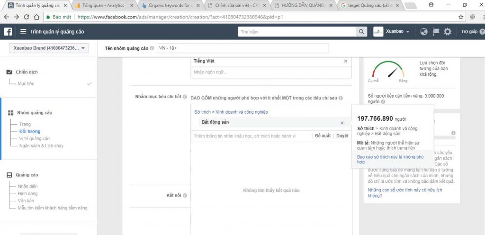Select Định dạng sidebar item
This screenshot has height=235, width=485.
28,194
